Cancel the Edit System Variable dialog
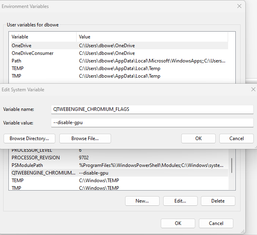257x235 pixels. pos(236,139)
